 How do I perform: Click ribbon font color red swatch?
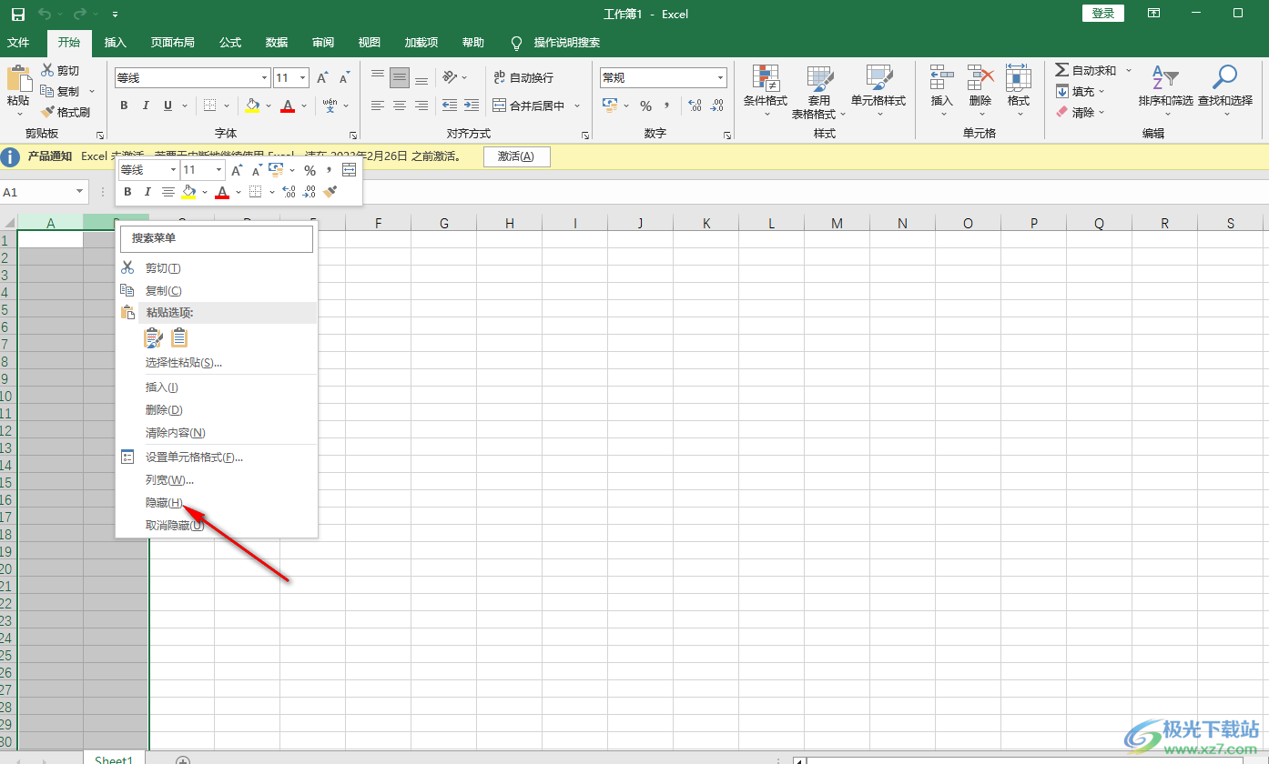tap(288, 106)
